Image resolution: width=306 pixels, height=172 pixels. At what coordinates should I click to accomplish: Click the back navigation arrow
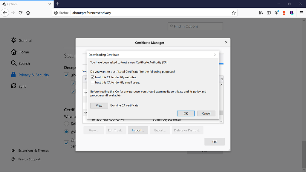coord(5,13)
